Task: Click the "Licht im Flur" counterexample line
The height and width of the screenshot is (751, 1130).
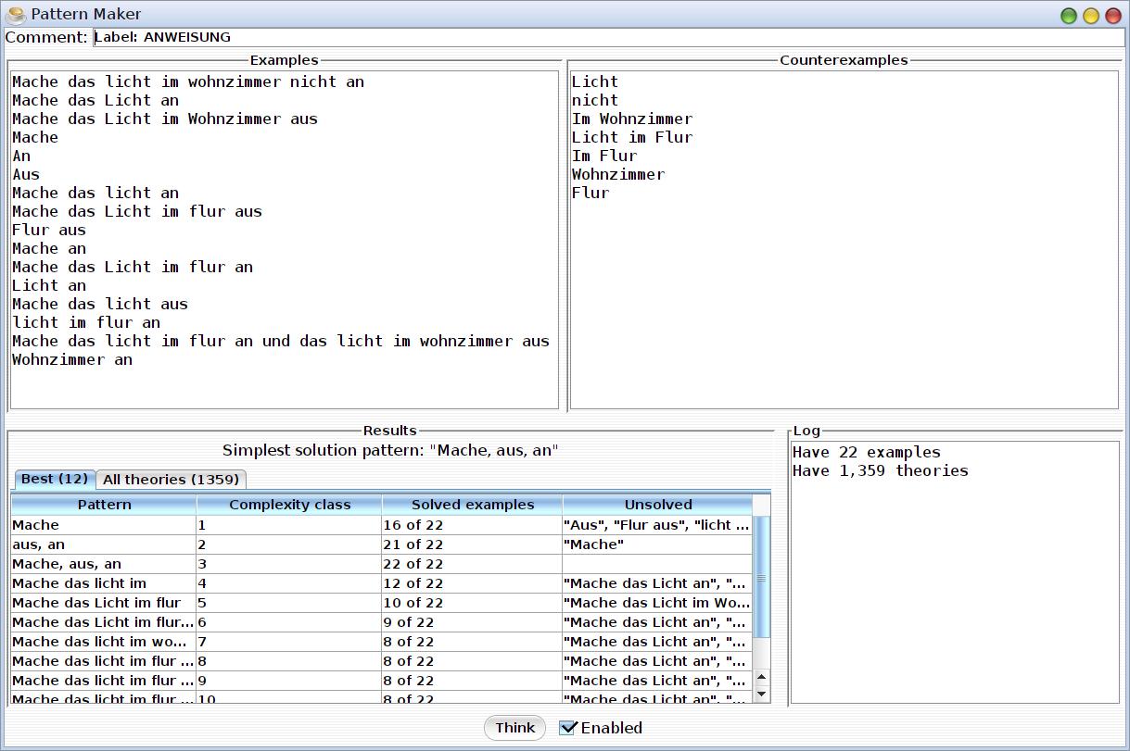Action: pos(631,137)
